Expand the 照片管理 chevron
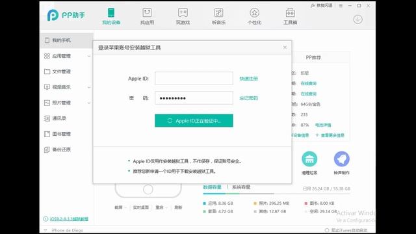Viewport: 416px width, 234px height. point(89,103)
